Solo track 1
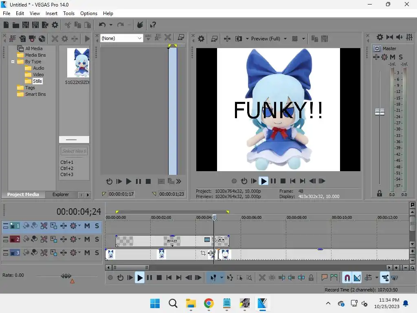Image resolution: width=417 pixels, height=313 pixels. (97, 226)
